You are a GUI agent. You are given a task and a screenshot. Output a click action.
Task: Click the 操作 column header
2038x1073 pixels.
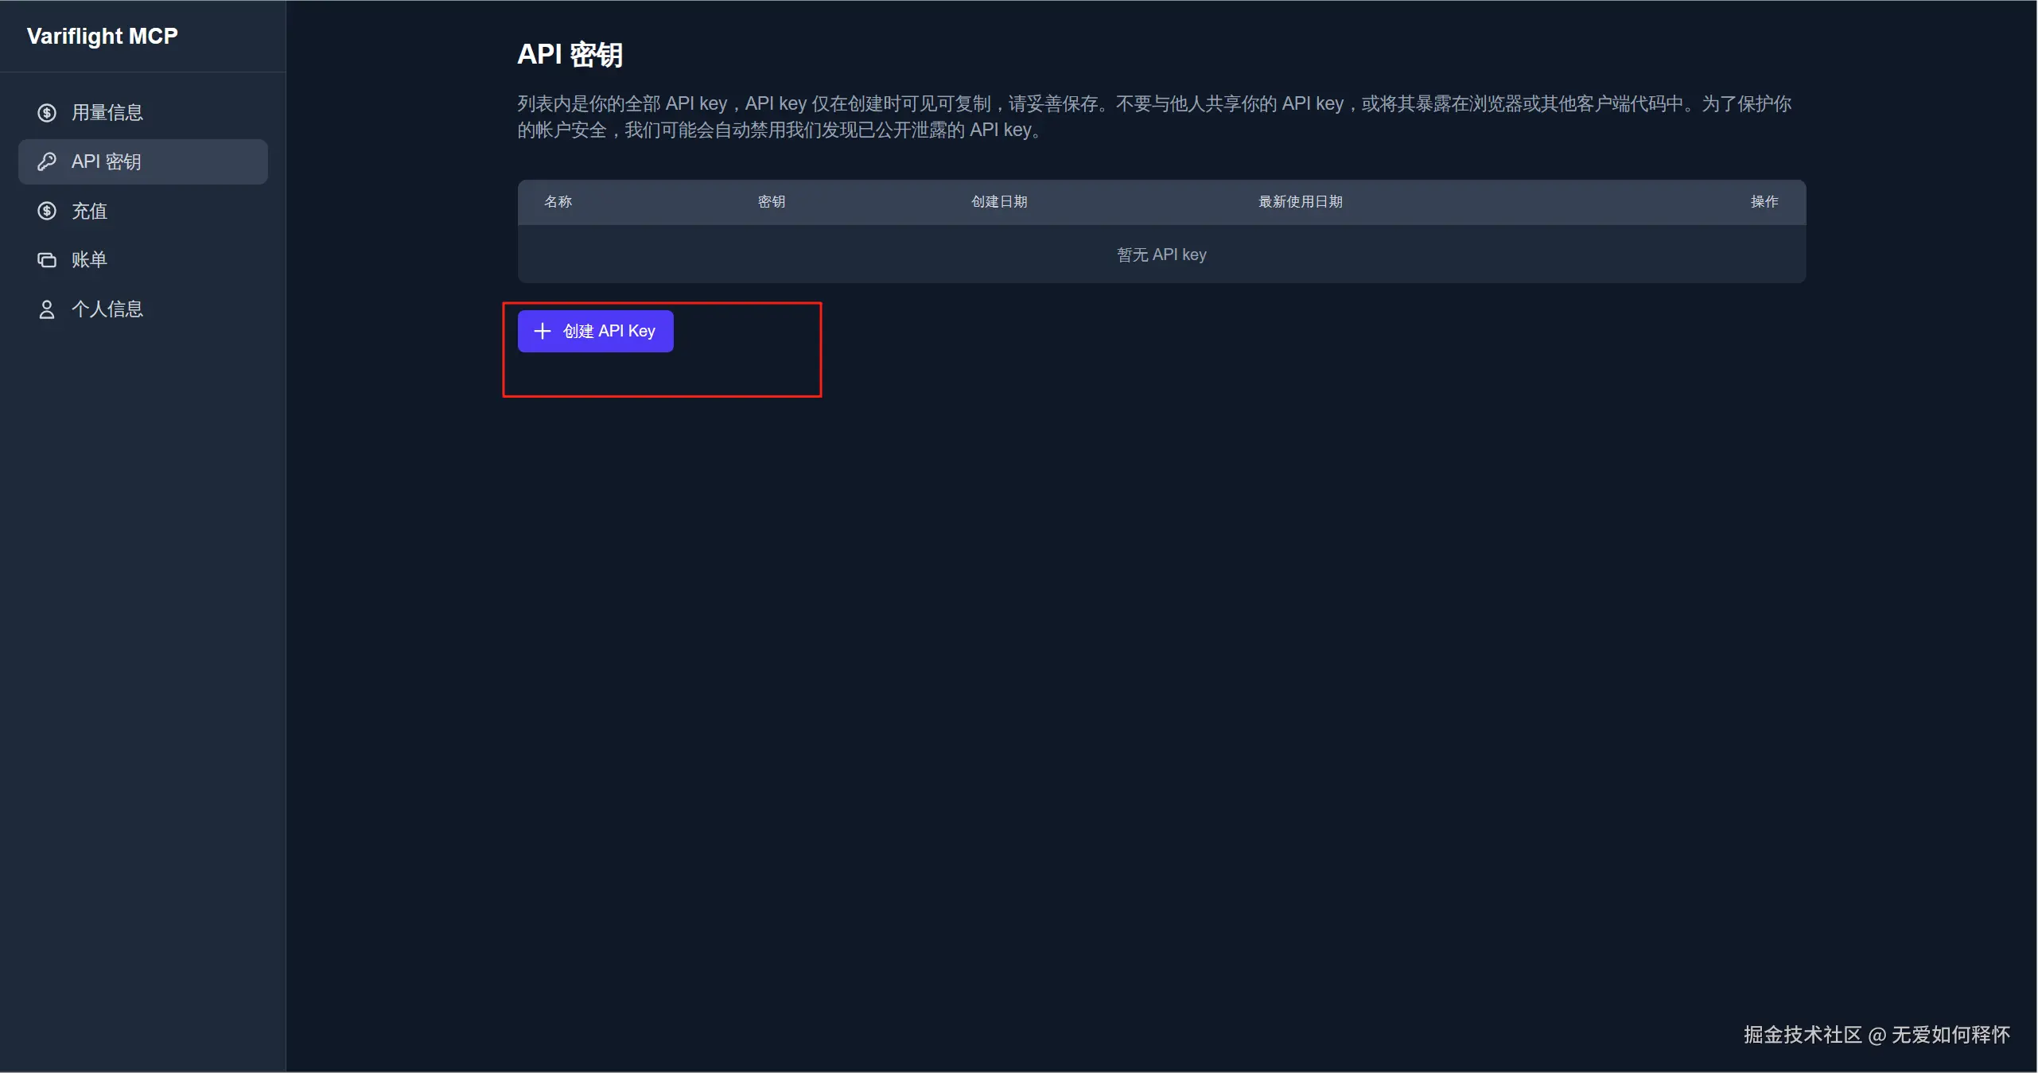pos(1764,202)
